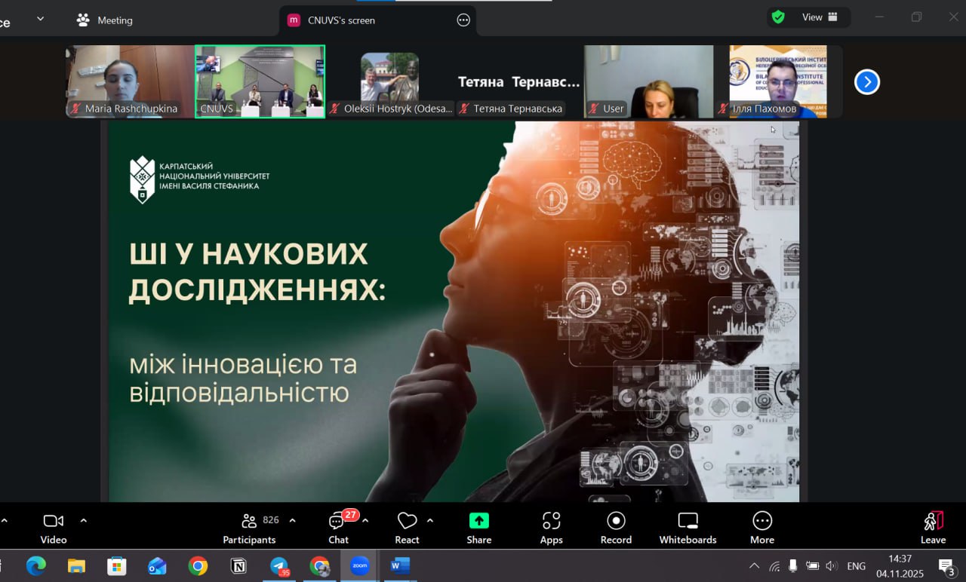Switch to the Meeting tab
This screenshot has width=966, height=582.
pos(105,20)
